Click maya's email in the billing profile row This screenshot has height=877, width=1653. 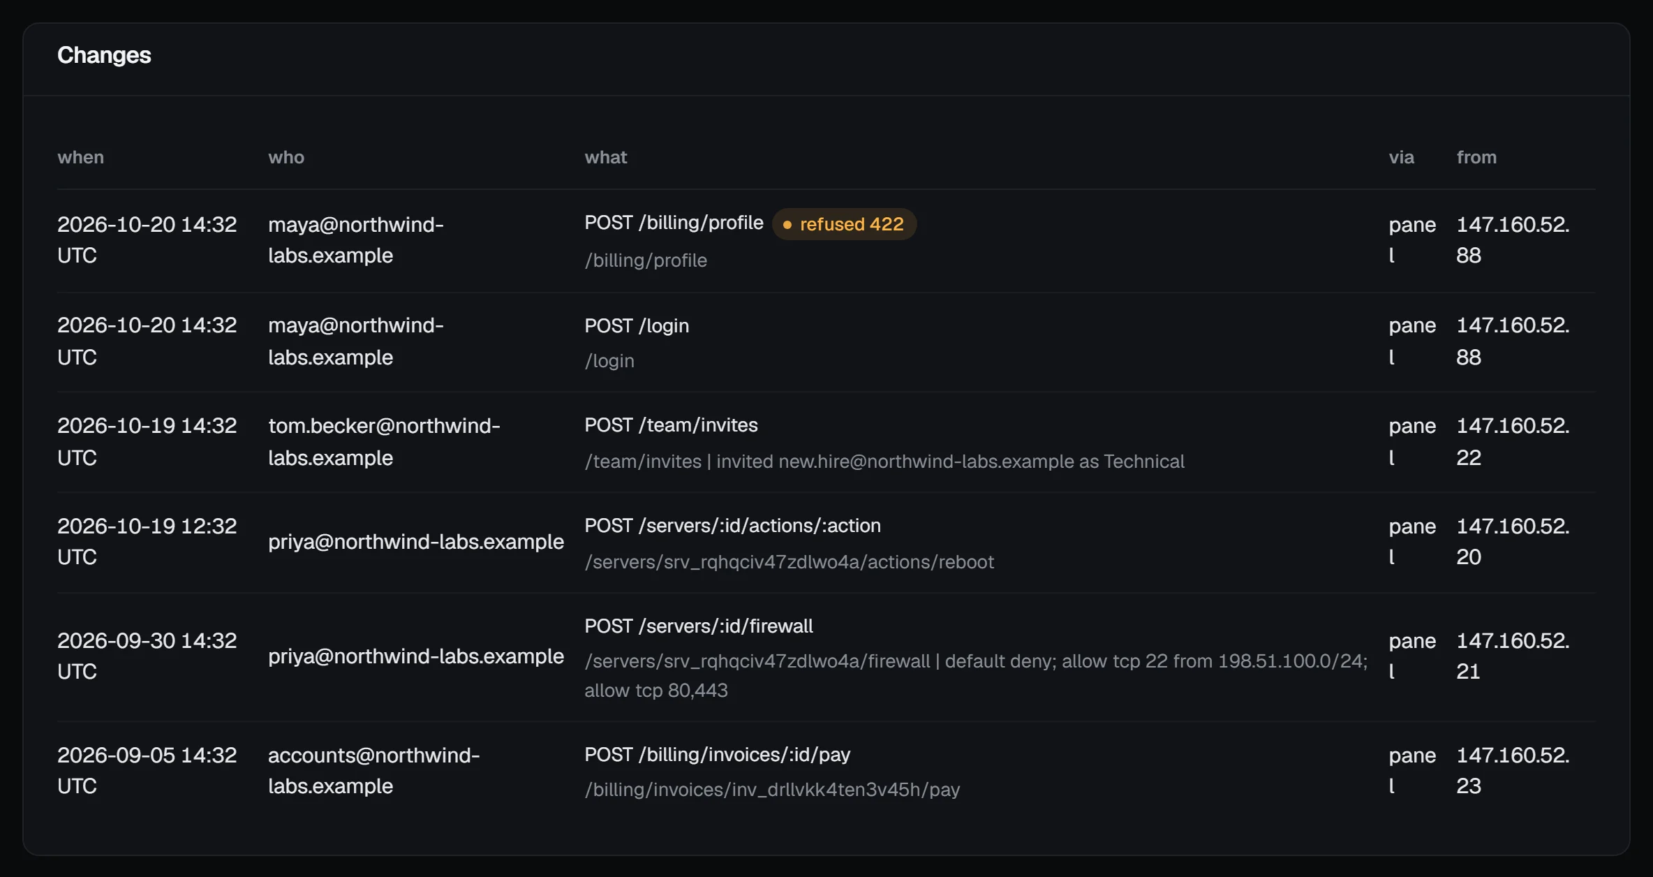pyautogui.click(x=356, y=239)
